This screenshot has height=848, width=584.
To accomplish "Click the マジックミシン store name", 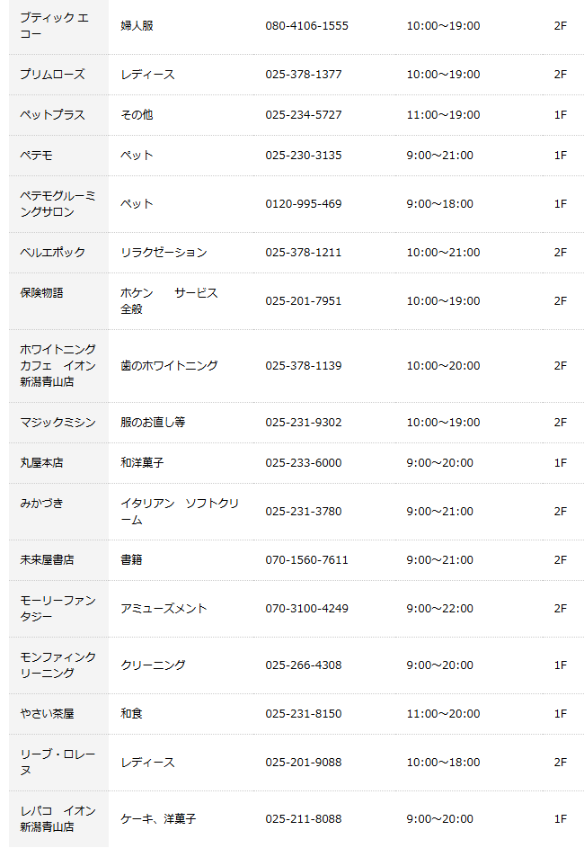I will [58, 423].
